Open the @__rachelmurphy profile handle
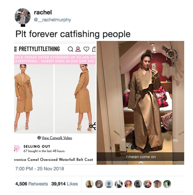The height and width of the screenshot is (195, 193). (53, 20)
